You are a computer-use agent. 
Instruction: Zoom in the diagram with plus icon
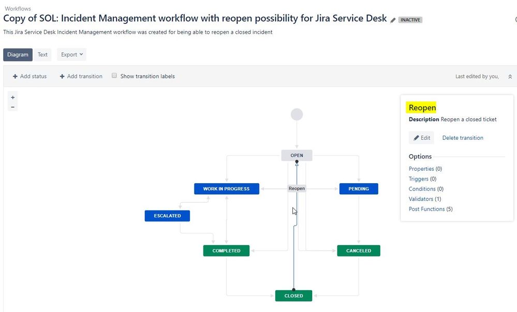[12, 98]
